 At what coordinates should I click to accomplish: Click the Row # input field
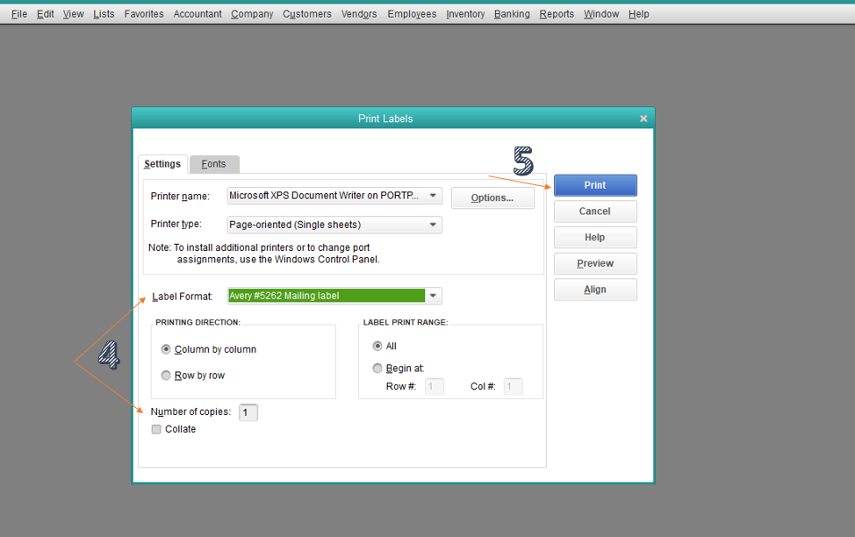(x=434, y=387)
